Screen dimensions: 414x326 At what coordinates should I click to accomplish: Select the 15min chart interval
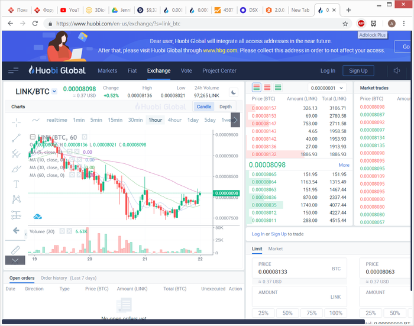point(115,120)
